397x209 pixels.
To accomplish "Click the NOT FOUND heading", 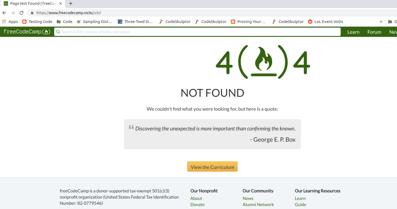I will (212, 93).
